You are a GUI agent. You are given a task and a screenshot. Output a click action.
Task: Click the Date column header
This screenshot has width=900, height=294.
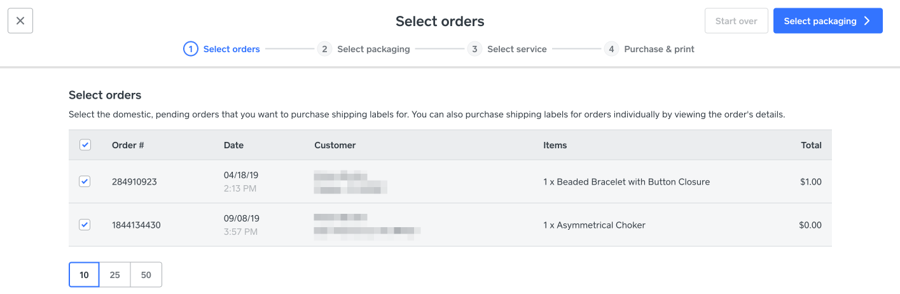[x=233, y=145]
